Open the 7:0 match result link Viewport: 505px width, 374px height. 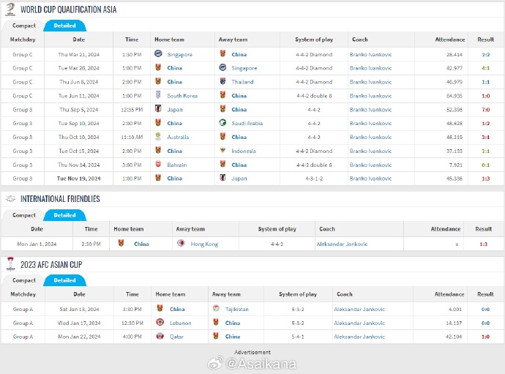tap(486, 110)
